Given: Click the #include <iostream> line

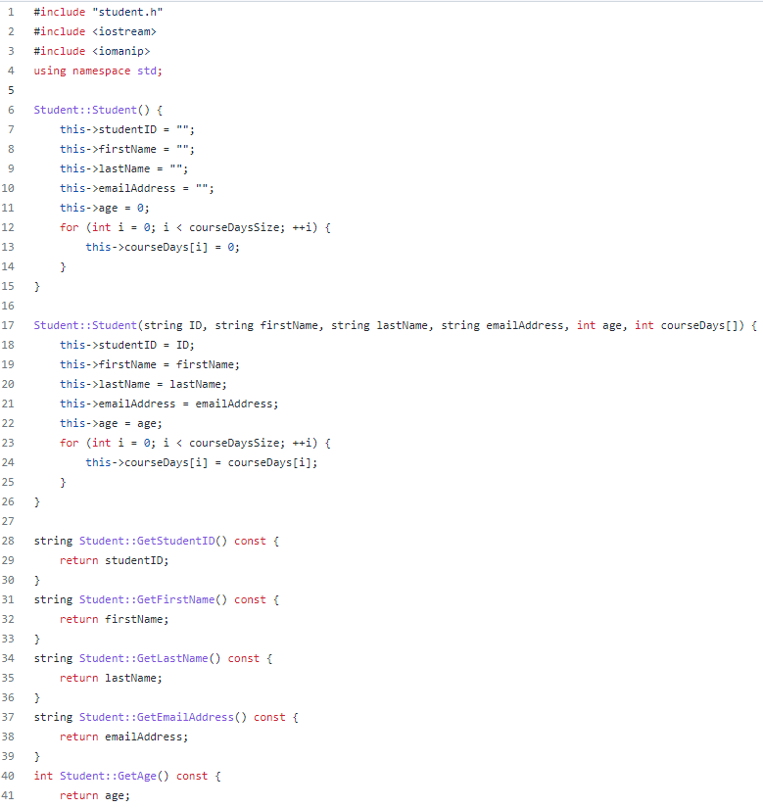Looking at the screenshot, I should tap(95, 31).
